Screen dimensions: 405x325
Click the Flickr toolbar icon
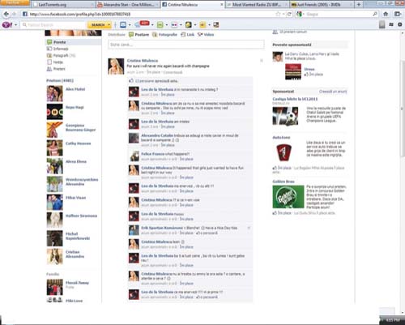(174, 25)
